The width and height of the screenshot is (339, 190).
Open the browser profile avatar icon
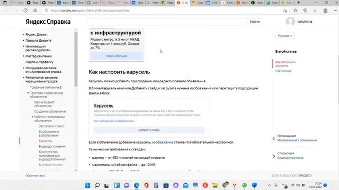pos(325,11)
